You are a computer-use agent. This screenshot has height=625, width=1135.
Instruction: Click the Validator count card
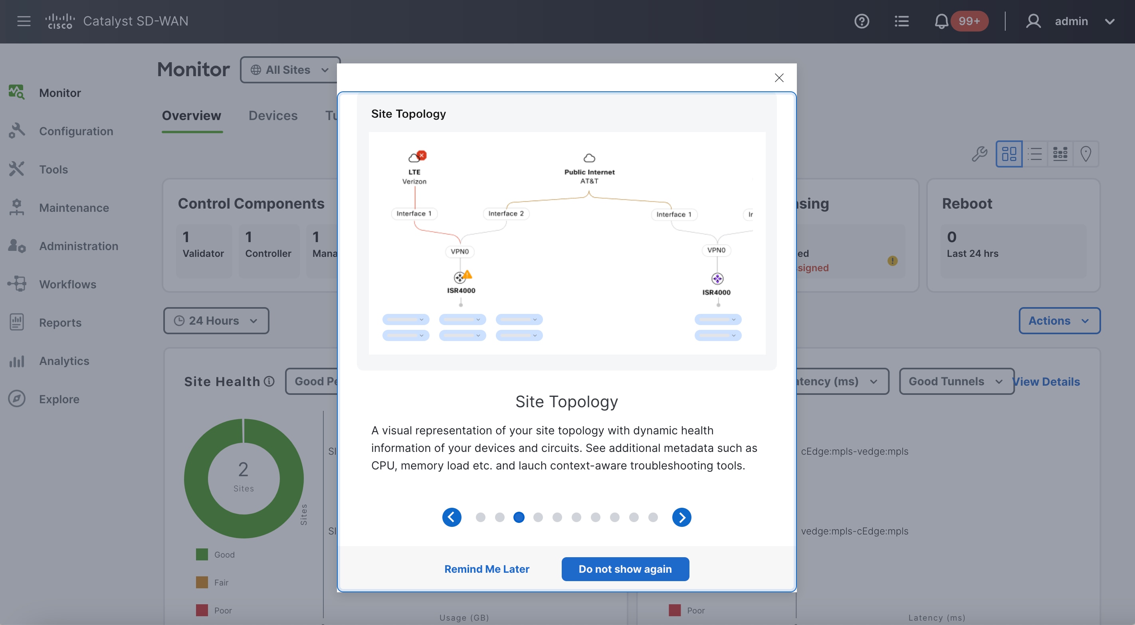pyautogui.click(x=204, y=251)
